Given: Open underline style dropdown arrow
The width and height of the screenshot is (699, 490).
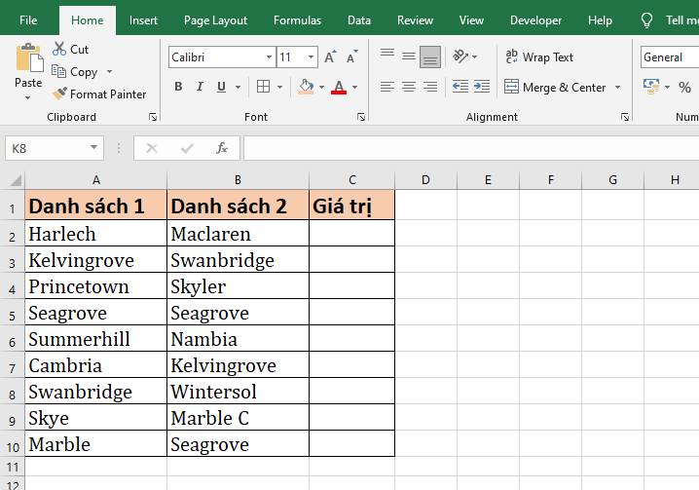Looking at the screenshot, I should (239, 87).
